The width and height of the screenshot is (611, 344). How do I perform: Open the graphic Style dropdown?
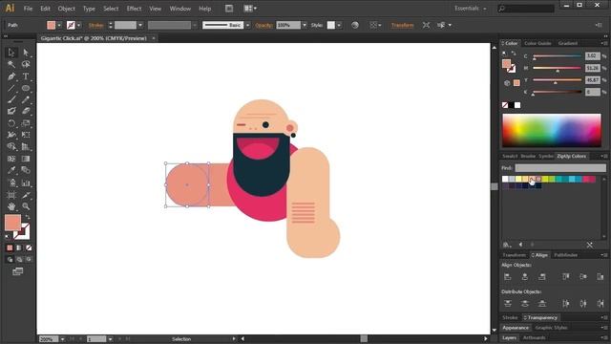pyautogui.click(x=339, y=26)
